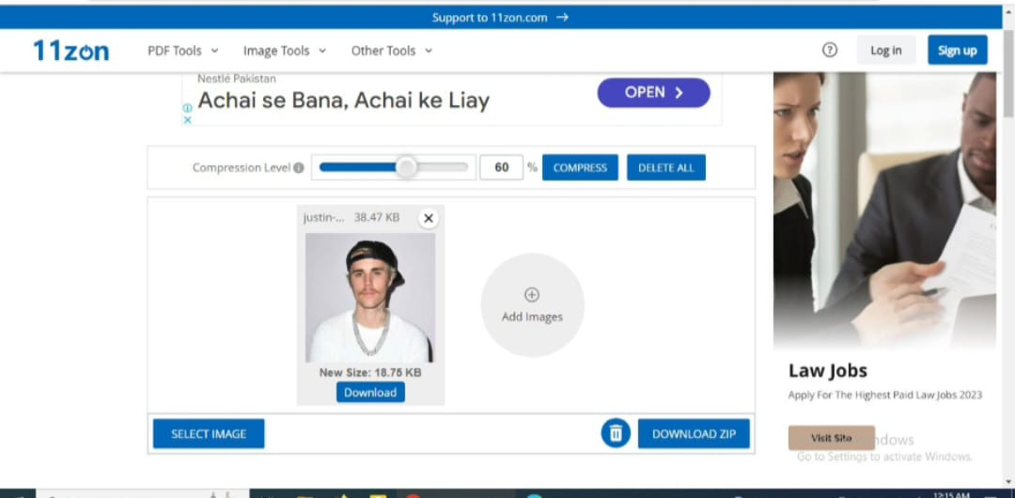
Task: Click the COMPRESS button
Action: 580,168
